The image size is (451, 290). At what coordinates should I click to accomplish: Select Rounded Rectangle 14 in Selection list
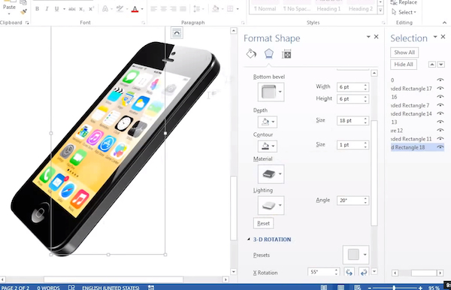click(x=411, y=113)
